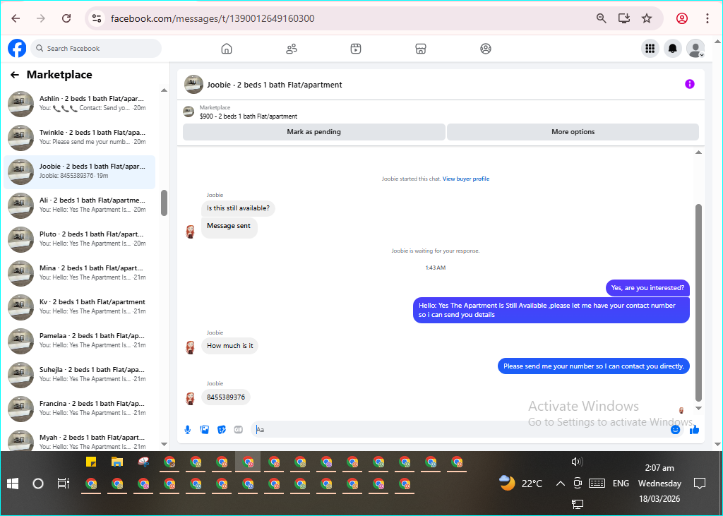The height and width of the screenshot is (516, 723).
Task: Click the conversation list scrollbar thumb
Action: [x=164, y=203]
